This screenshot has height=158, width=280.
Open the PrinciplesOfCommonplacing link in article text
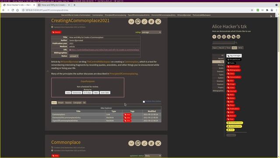[123, 74]
